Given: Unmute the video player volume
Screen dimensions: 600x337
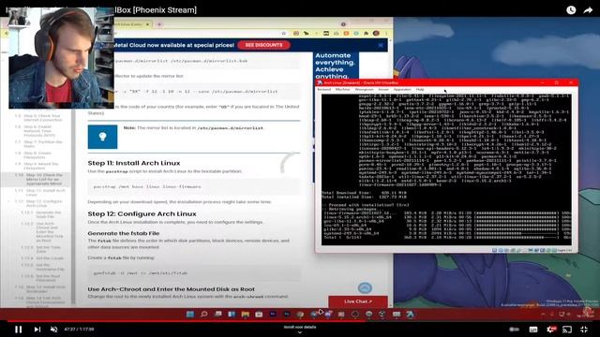Looking at the screenshot, I should point(54,329).
